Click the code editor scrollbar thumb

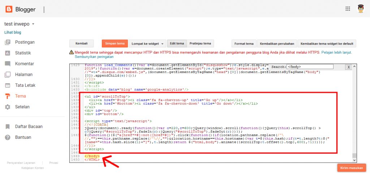tap(354, 155)
